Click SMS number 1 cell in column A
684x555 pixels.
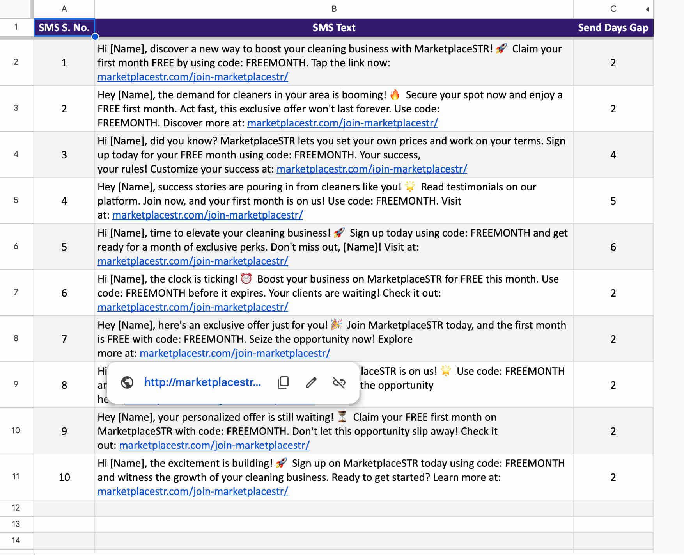(x=64, y=63)
